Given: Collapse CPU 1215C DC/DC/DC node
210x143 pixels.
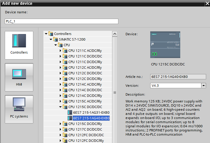Looking at the screenshot, I should [60, 107].
